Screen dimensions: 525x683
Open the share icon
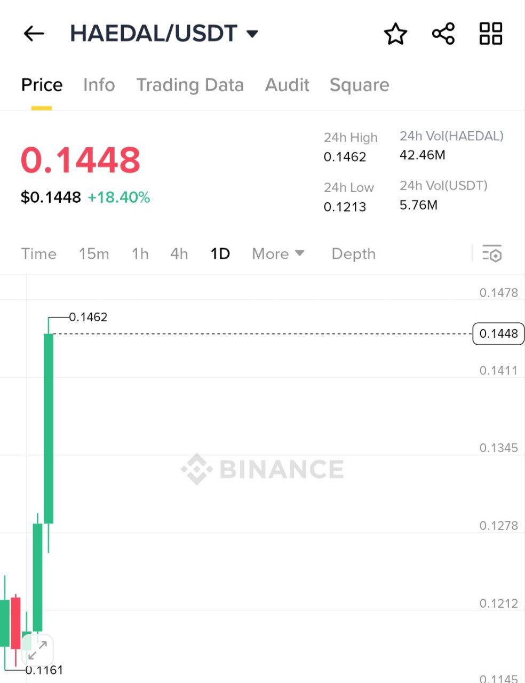[443, 34]
